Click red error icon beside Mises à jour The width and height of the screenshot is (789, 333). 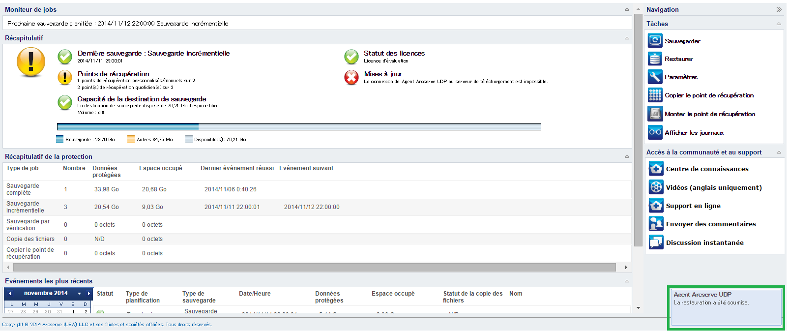coord(351,77)
